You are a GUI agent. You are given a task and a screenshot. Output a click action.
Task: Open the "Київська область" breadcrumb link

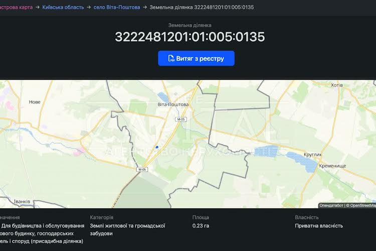(63, 8)
